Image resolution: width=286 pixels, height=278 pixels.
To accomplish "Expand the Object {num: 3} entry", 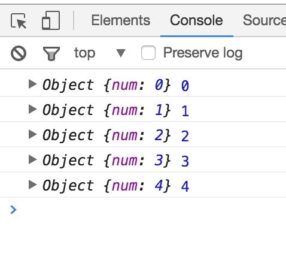I will click(x=32, y=159).
